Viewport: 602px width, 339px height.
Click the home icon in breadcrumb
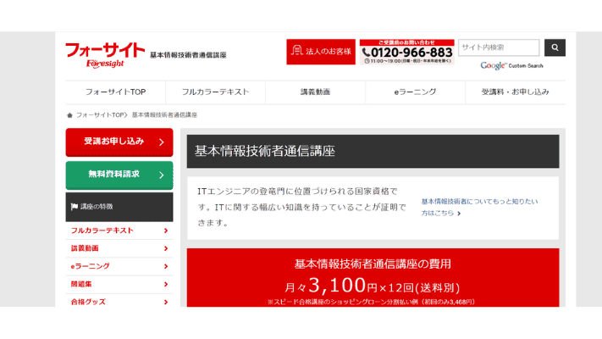pyautogui.click(x=69, y=115)
